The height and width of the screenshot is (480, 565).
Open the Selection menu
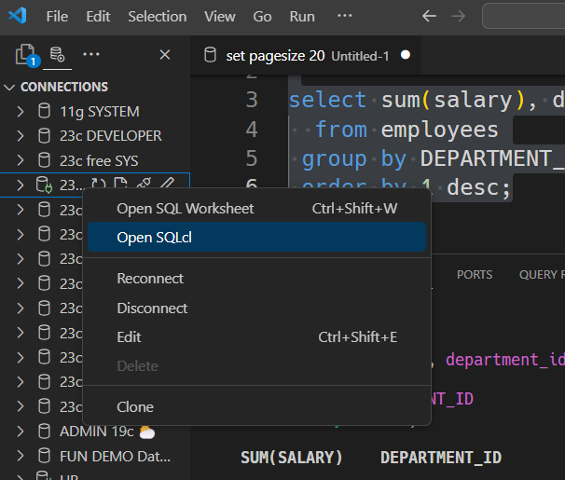(157, 17)
